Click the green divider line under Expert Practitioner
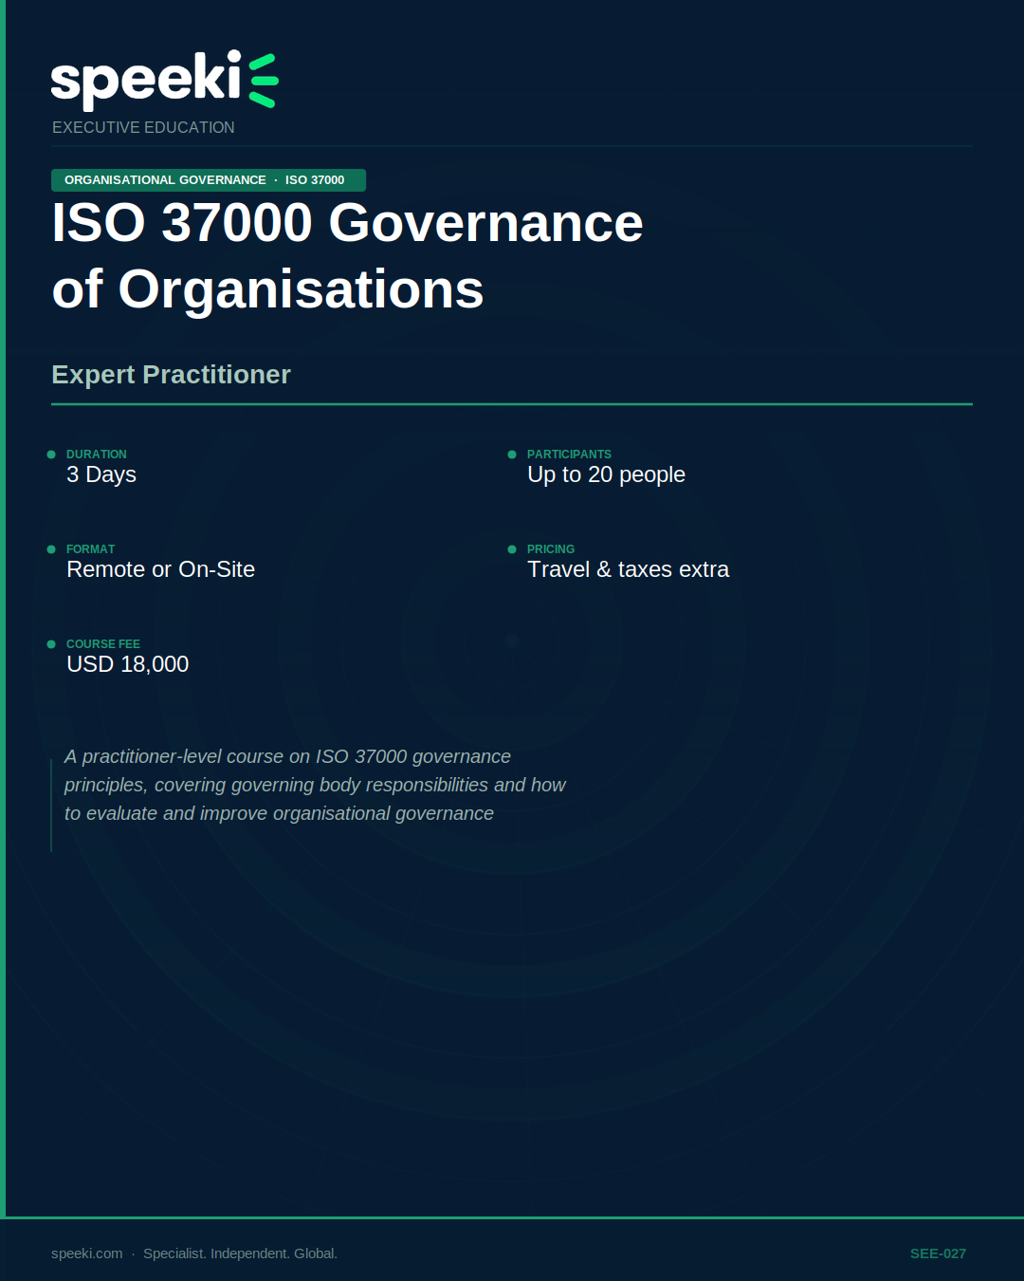The width and height of the screenshot is (1024, 1281). pos(512,407)
